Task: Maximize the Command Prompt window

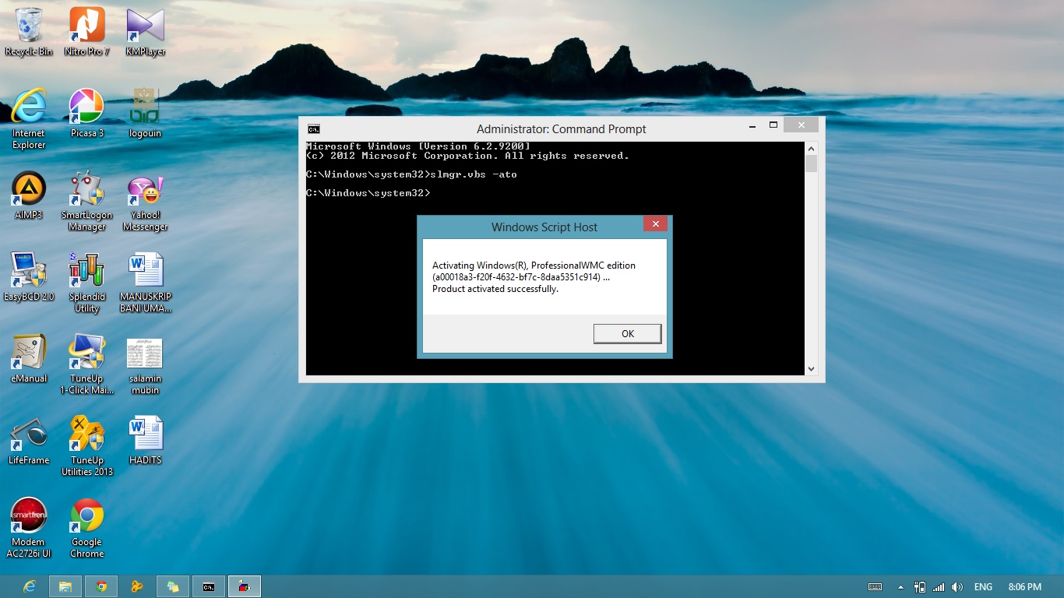Action: point(773,125)
